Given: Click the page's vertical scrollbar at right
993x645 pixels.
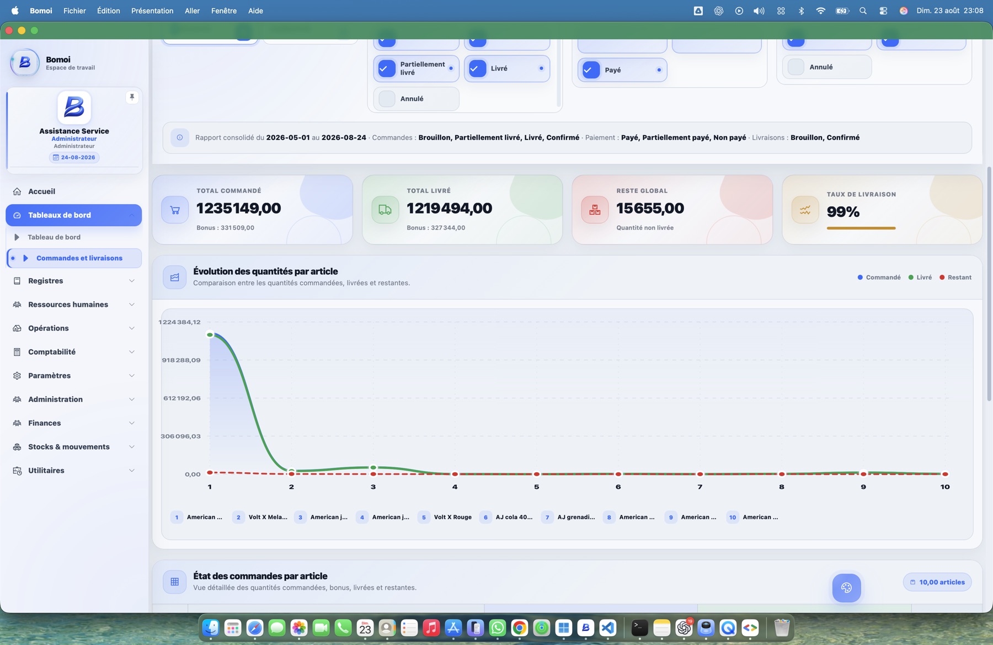Looking at the screenshot, I should tap(989, 283).
